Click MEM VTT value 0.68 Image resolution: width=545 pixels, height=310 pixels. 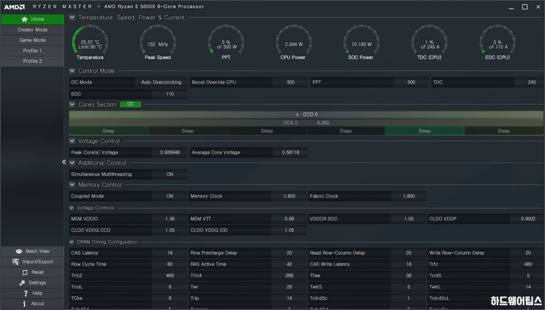pyautogui.click(x=289, y=219)
